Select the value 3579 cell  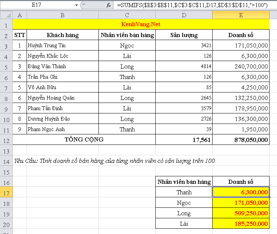[x=184, y=108]
